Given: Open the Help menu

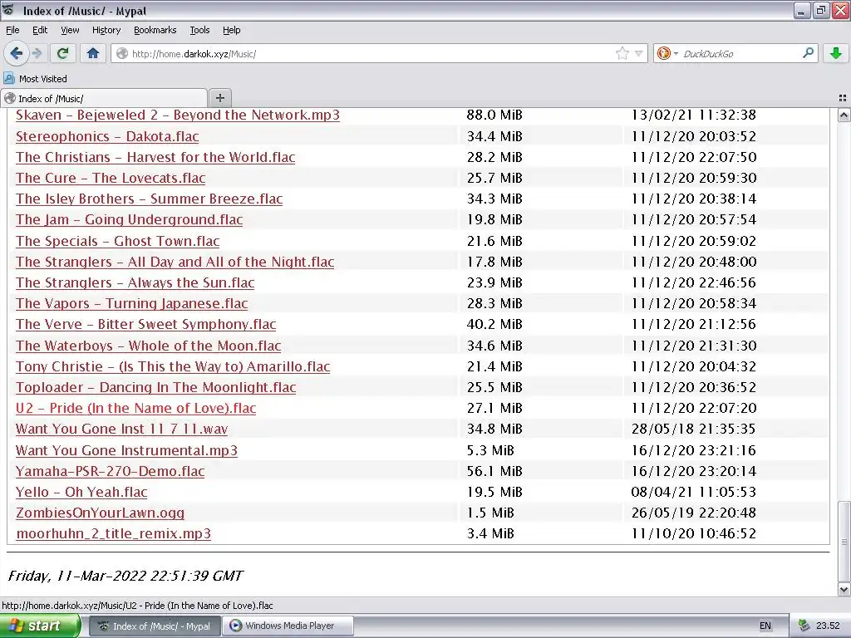Looking at the screenshot, I should [231, 30].
